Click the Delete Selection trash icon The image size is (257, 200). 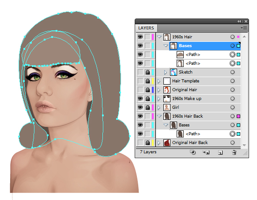pos(234,152)
